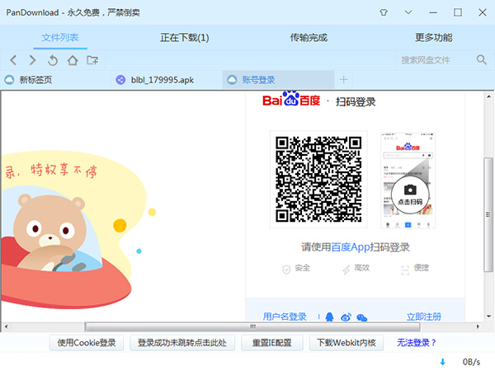
Task: Click the vertical scrollbar down arrow
Action: (488, 316)
